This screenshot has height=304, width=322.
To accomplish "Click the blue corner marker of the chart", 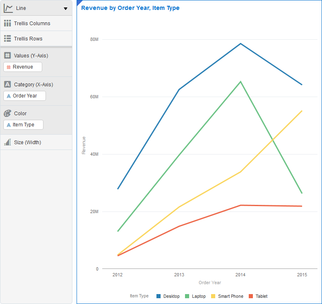I will click(79, 2).
